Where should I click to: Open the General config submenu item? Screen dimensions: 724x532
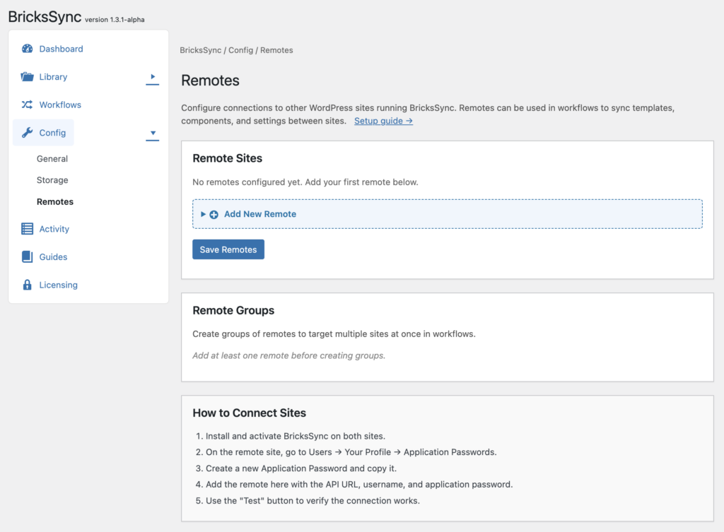pos(52,159)
